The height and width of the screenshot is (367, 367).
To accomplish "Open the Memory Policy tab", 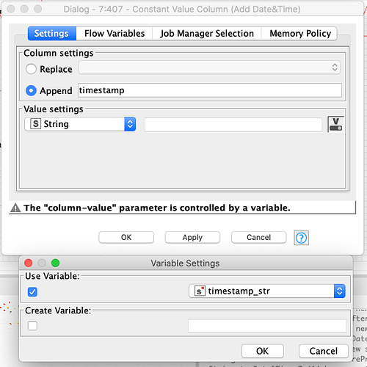I will 300,34.
